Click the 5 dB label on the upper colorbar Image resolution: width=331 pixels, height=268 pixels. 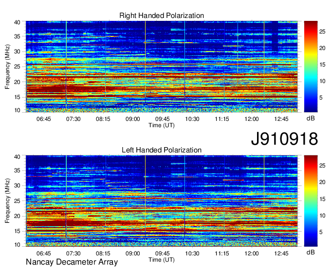pos(321,98)
